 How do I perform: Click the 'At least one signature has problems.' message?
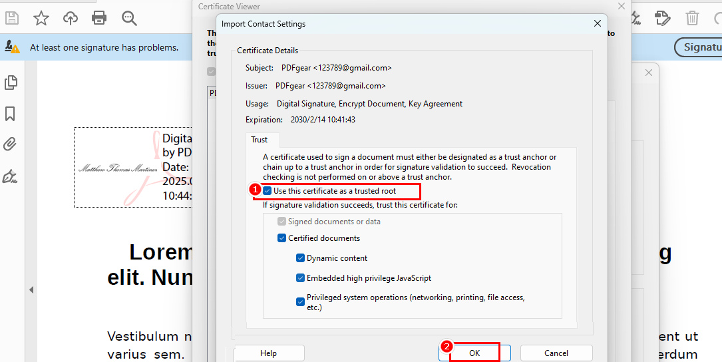(104, 47)
